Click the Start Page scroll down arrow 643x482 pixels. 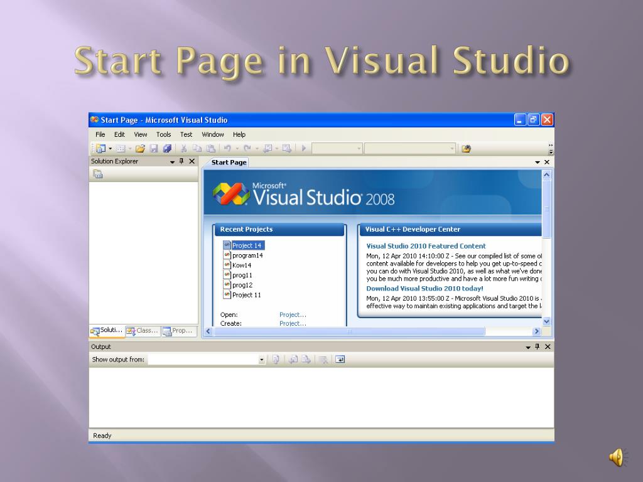(x=546, y=322)
